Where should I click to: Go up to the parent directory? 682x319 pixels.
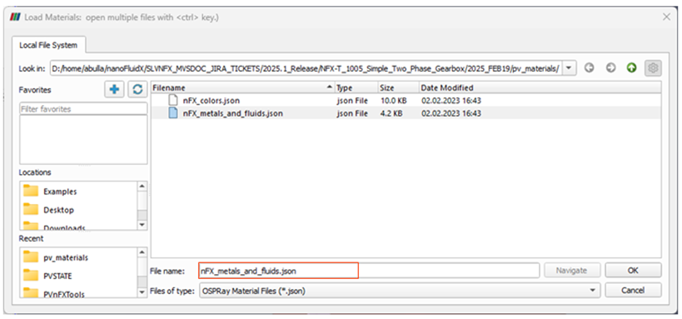pyautogui.click(x=631, y=68)
